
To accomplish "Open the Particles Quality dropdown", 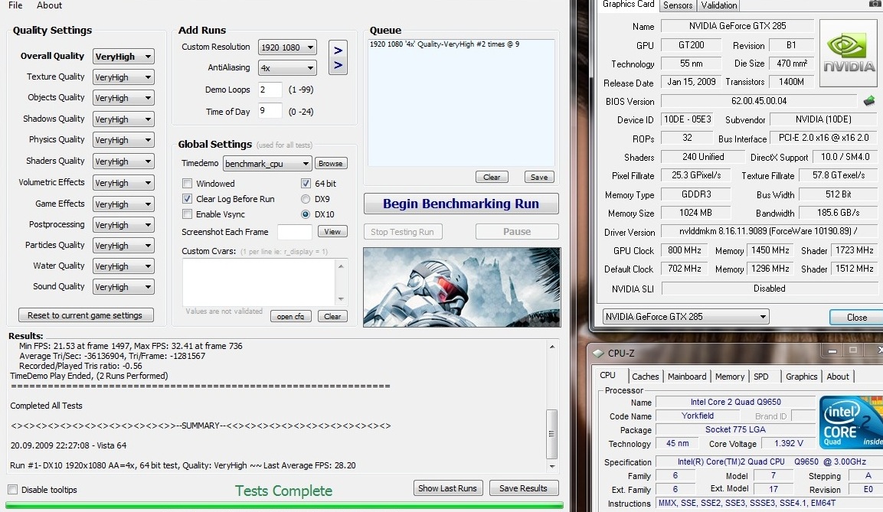I will pyautogui.click(x=123, y=246).
